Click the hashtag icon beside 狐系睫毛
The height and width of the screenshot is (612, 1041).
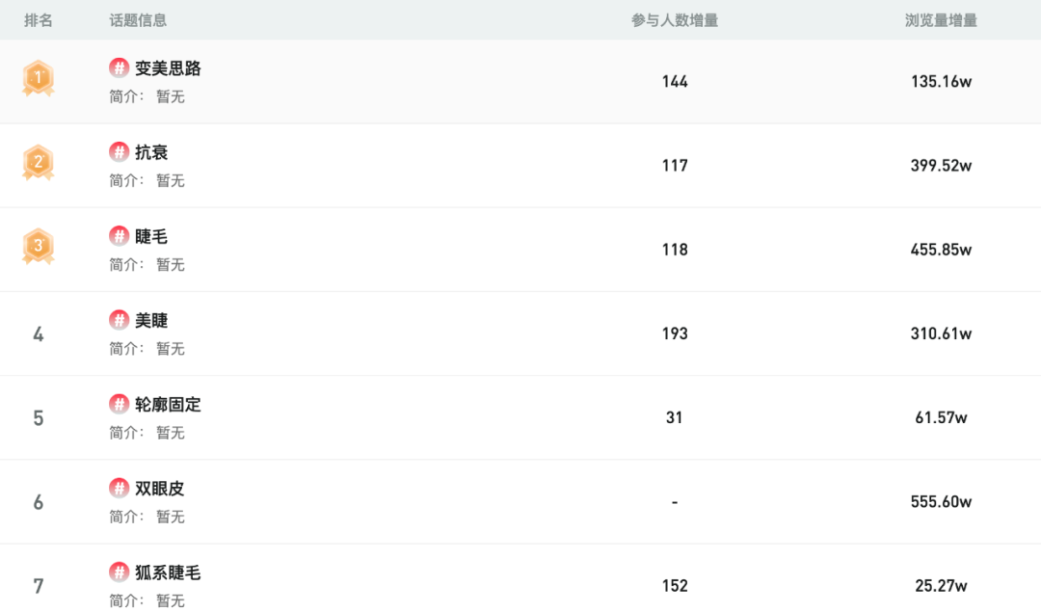119,572
